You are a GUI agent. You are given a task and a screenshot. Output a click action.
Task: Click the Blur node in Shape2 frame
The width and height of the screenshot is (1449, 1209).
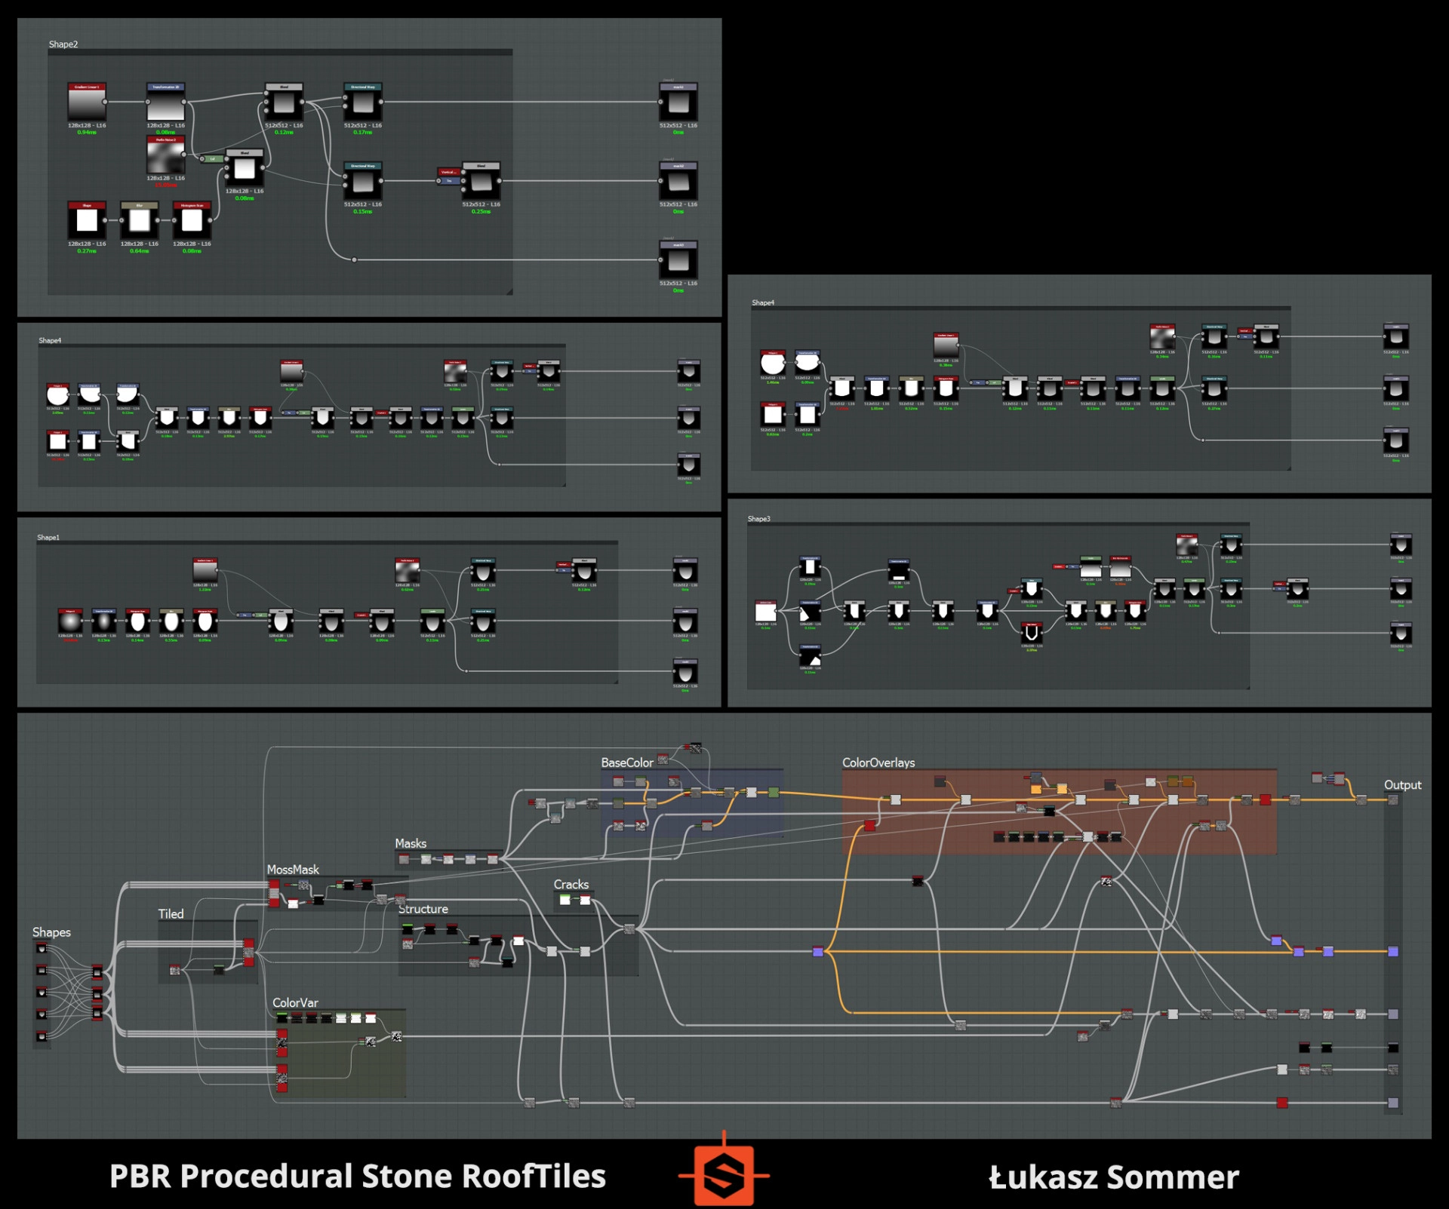tap(140, 220)
